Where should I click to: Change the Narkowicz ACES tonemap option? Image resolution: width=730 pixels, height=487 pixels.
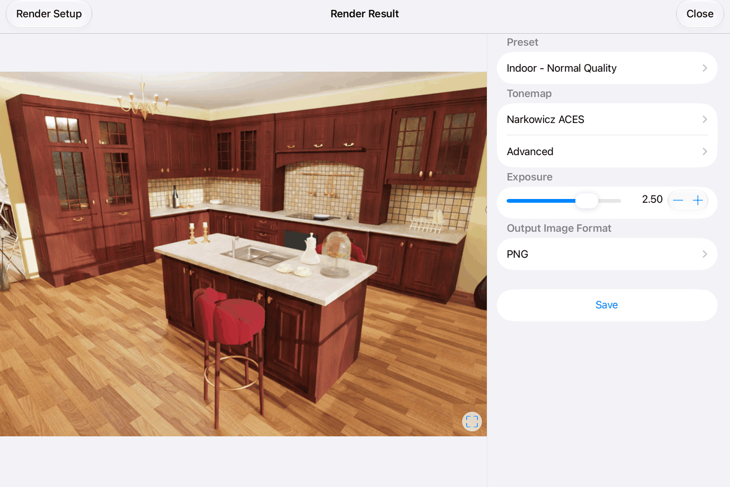pos(607,119)
